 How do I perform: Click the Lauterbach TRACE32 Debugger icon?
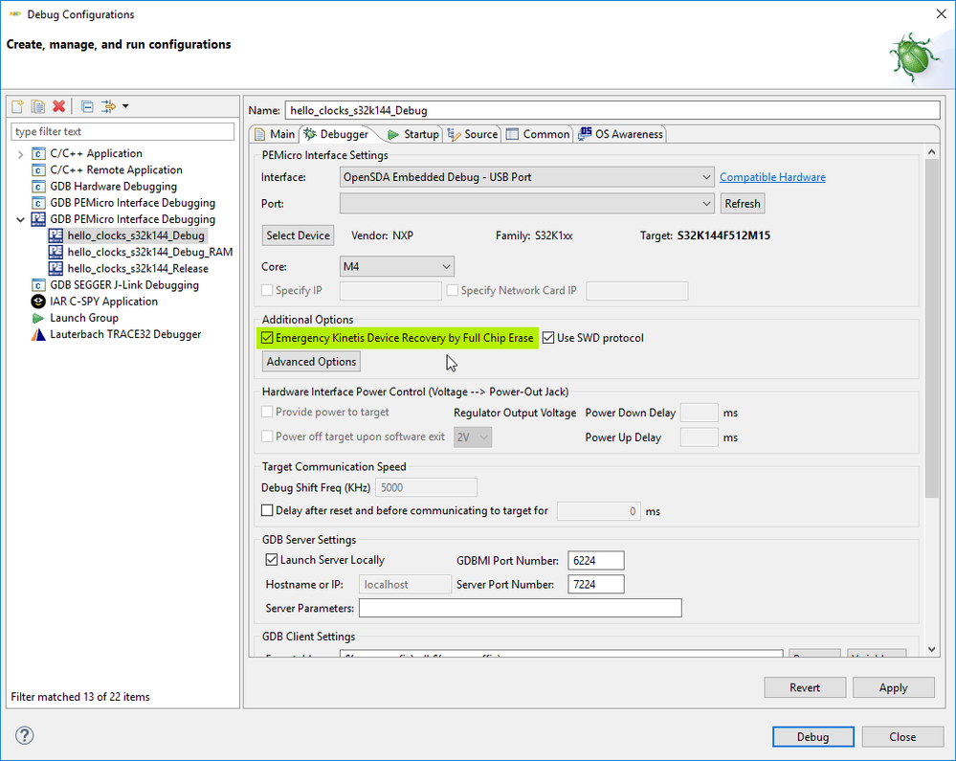(x=38, y=334)
